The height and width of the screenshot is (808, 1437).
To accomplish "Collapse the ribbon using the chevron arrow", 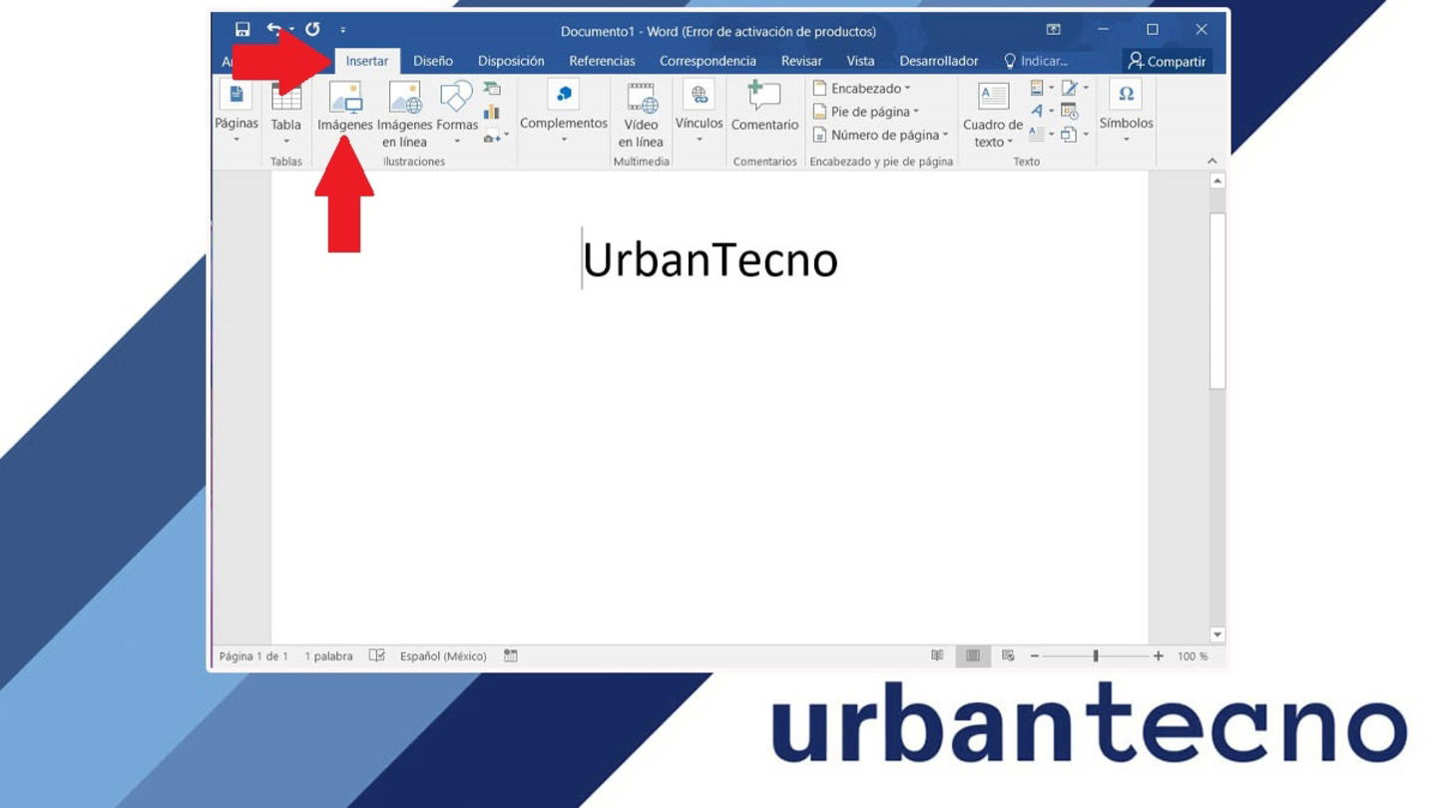I will click(x=1212, y=161).
